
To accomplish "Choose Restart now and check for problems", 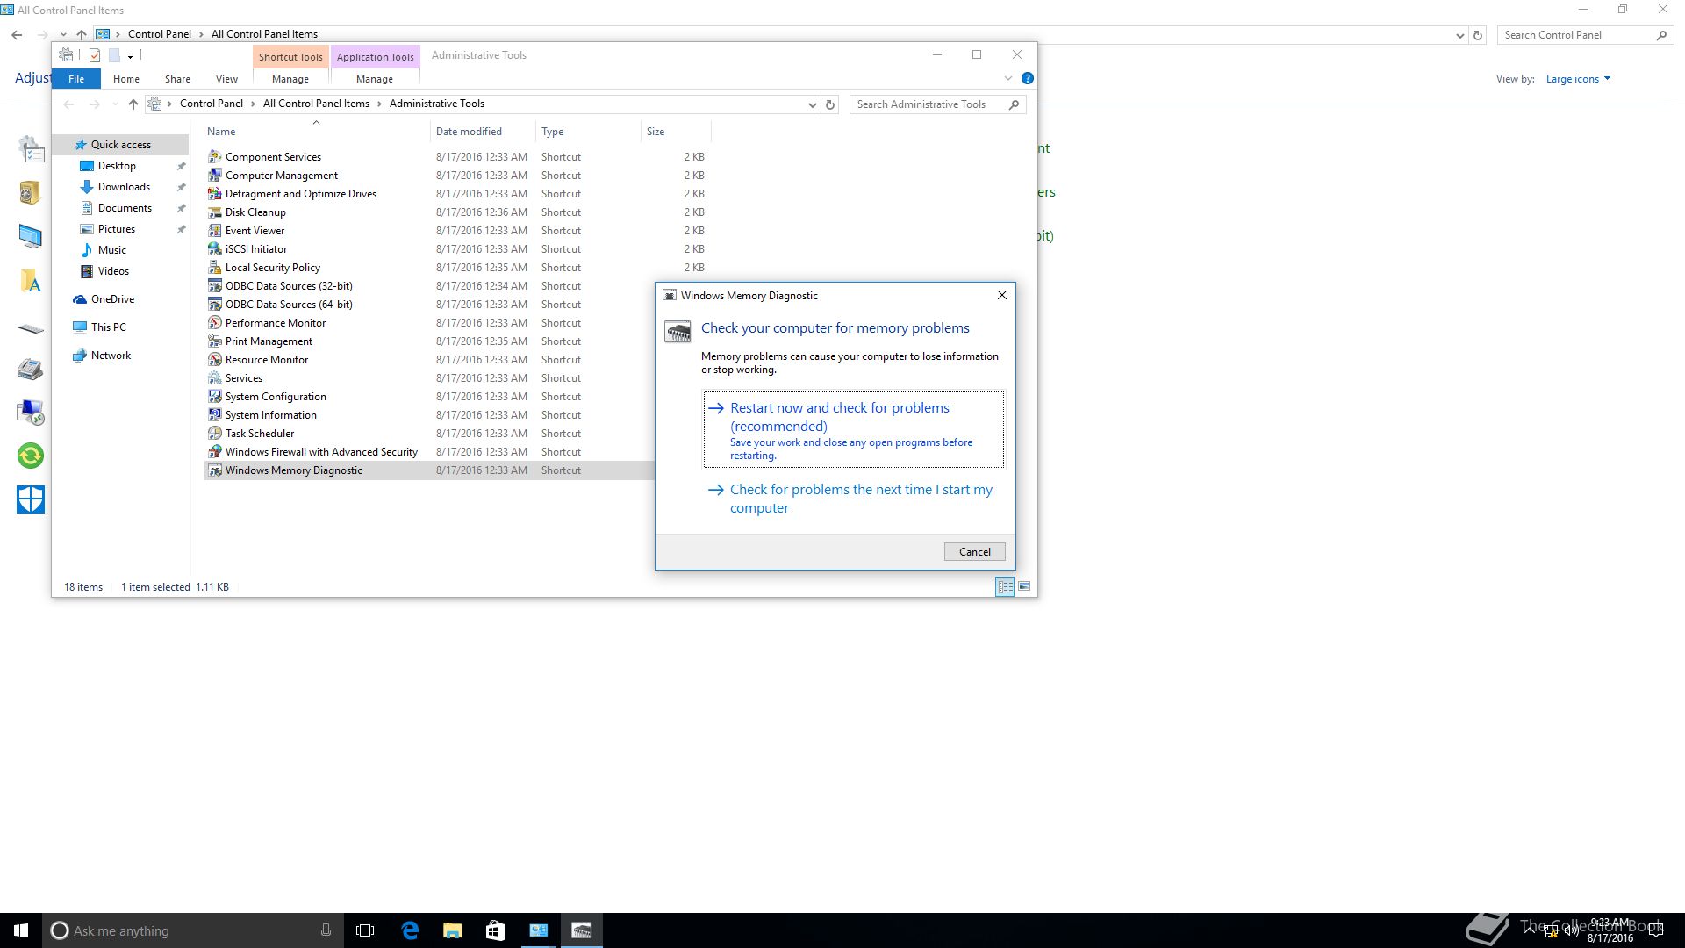I will pyautogui.click(x=853, y=430).
